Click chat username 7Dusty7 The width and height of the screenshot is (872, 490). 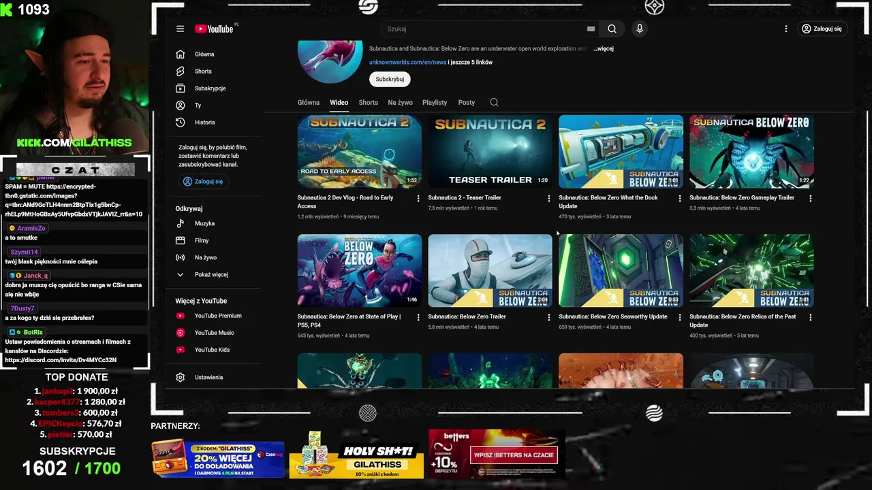click(22, 308)
